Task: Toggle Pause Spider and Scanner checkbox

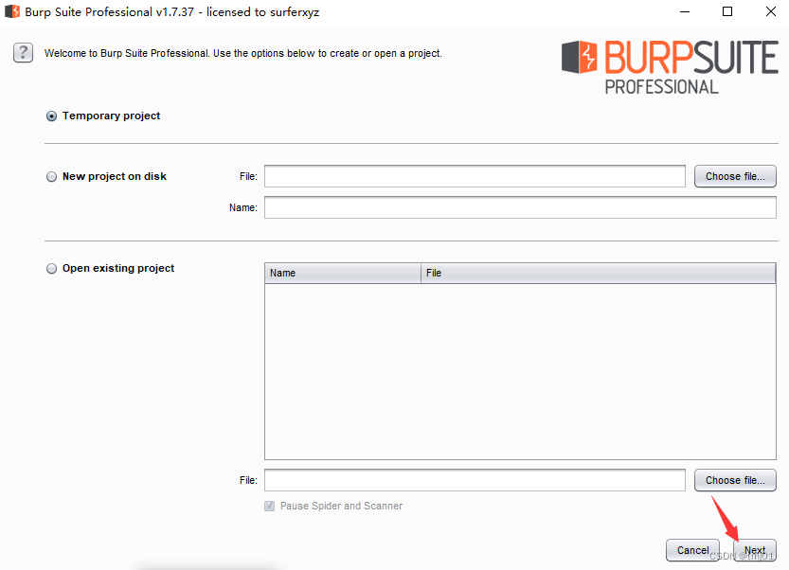Action: click(x=270, y=507)
